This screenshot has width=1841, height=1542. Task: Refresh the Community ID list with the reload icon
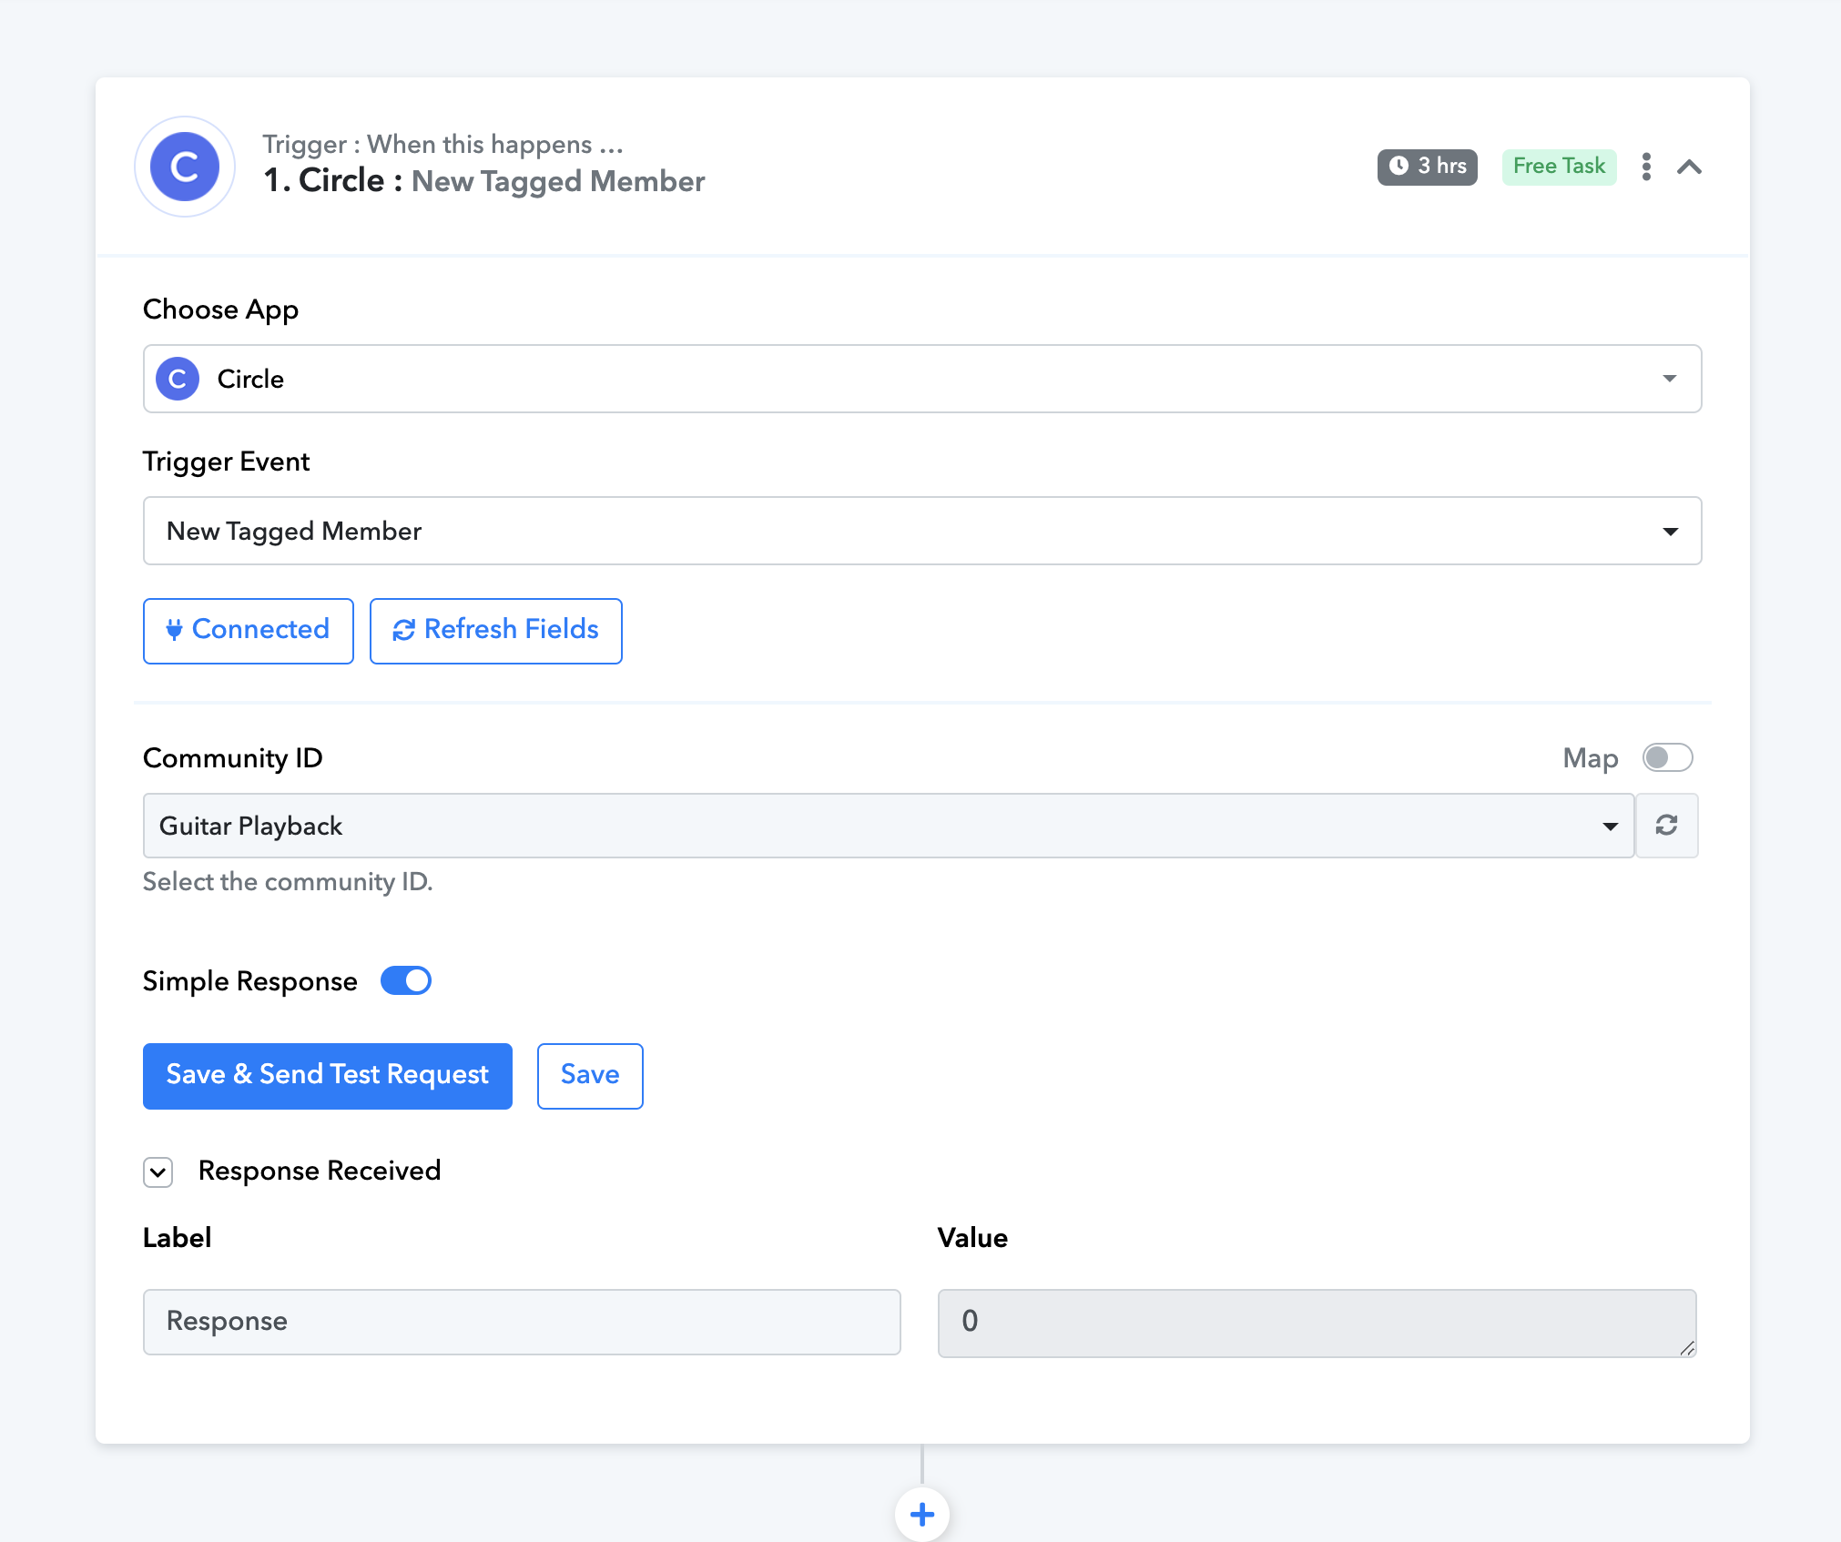1667,826
